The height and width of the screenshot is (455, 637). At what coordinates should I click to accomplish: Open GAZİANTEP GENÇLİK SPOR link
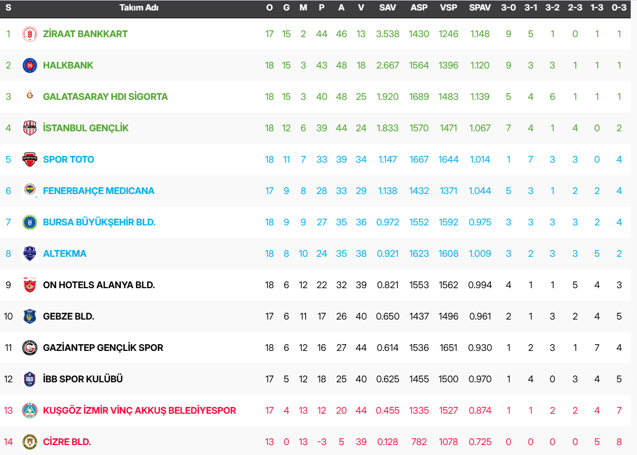click(x=103, y=348)
